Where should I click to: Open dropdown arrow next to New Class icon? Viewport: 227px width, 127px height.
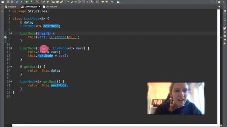tap(50, 2)
